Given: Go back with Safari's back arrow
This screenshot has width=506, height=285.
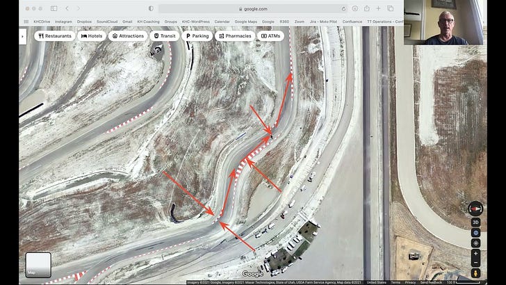Looking at the screenshot, I should (67, 9).
